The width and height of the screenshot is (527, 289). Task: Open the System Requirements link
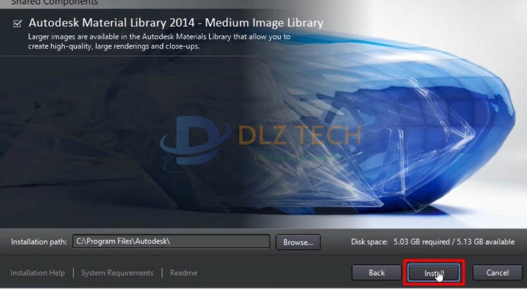[118, 273]
